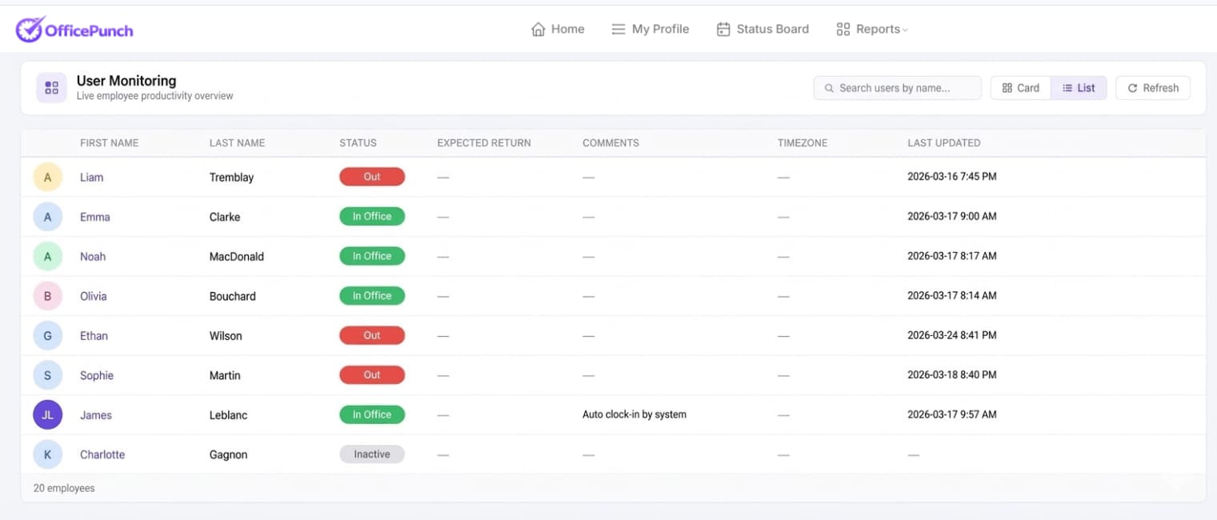The height and width of the screenshot is (520, 1217).
Task: Expand the Reports dropdown menu
Action: [x=871, y=30]
